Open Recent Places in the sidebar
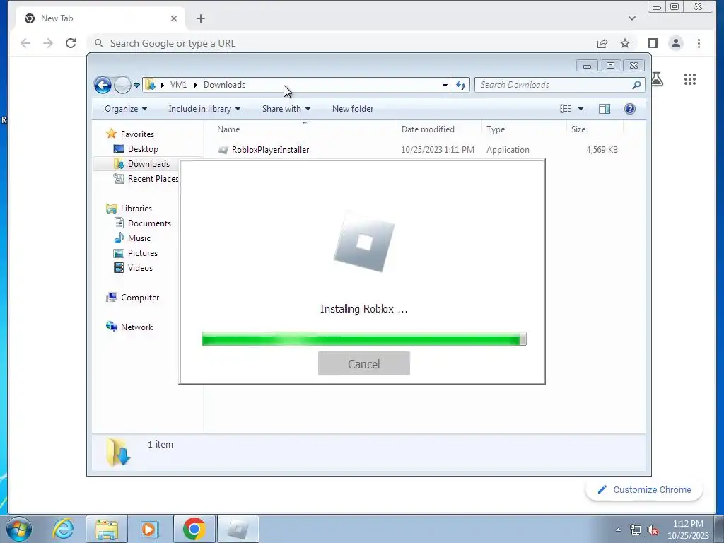This screenshot has width=724, height=543. [x=153, y=179]
